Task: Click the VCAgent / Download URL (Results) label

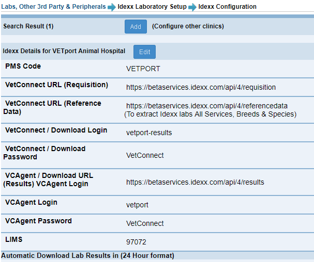Action: [48, 179]
